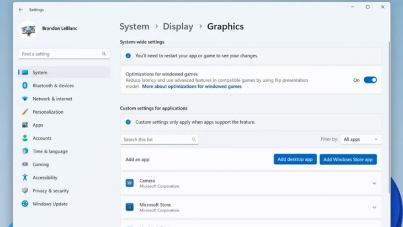This screenshot has height=227, width=403.
Task: Open the Filter by All apps dropdown
Action: (361, 139)
